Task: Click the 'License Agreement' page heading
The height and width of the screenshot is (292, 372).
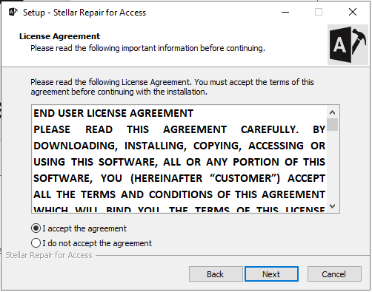Action: pos(60,36)
